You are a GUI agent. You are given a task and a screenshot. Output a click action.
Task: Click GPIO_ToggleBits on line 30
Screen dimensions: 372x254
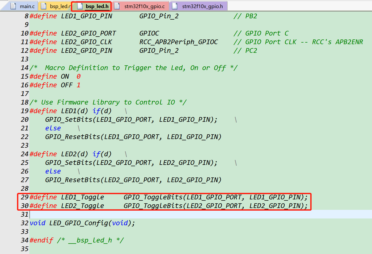point(153,206)
